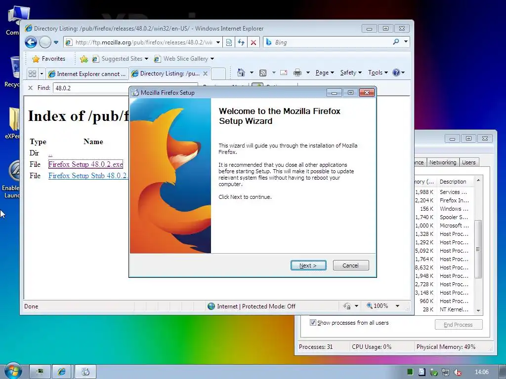Switch to Task Manager Users tab
Screen dimensions: 506x379
(468, 162)
